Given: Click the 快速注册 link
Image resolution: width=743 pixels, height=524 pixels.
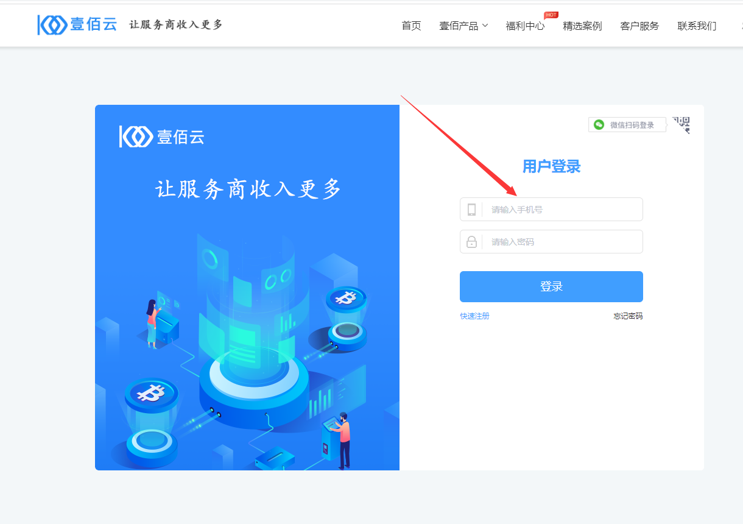Looking at the screenshot, I should point(474,316).
